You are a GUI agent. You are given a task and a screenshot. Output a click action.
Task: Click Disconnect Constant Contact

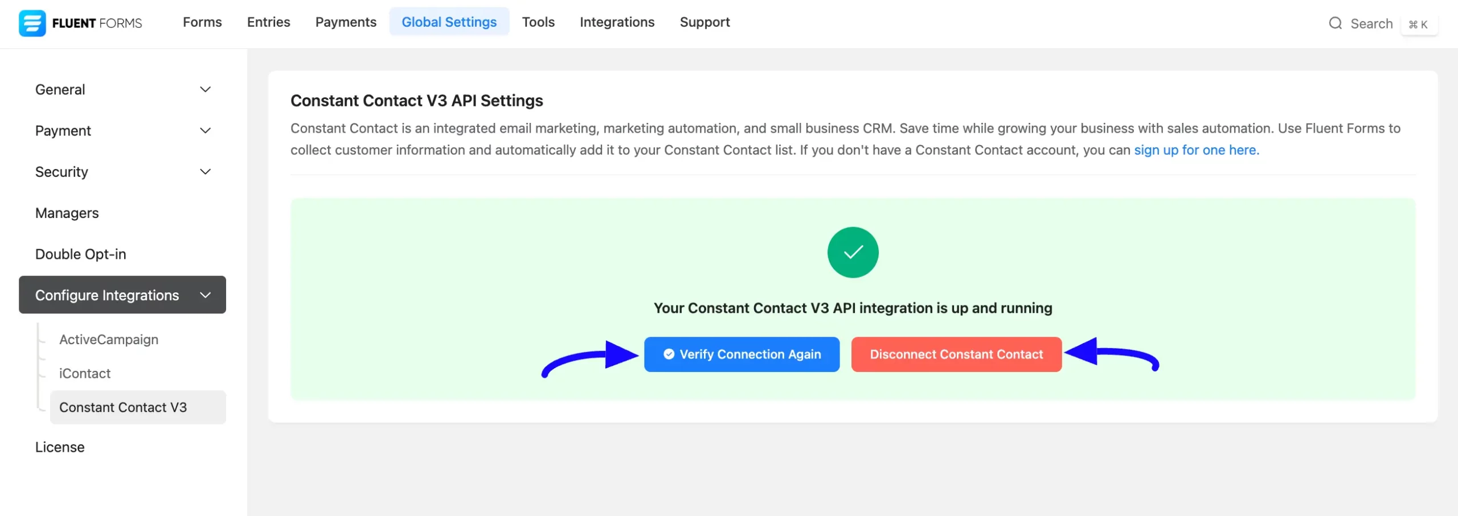(956, 354)
